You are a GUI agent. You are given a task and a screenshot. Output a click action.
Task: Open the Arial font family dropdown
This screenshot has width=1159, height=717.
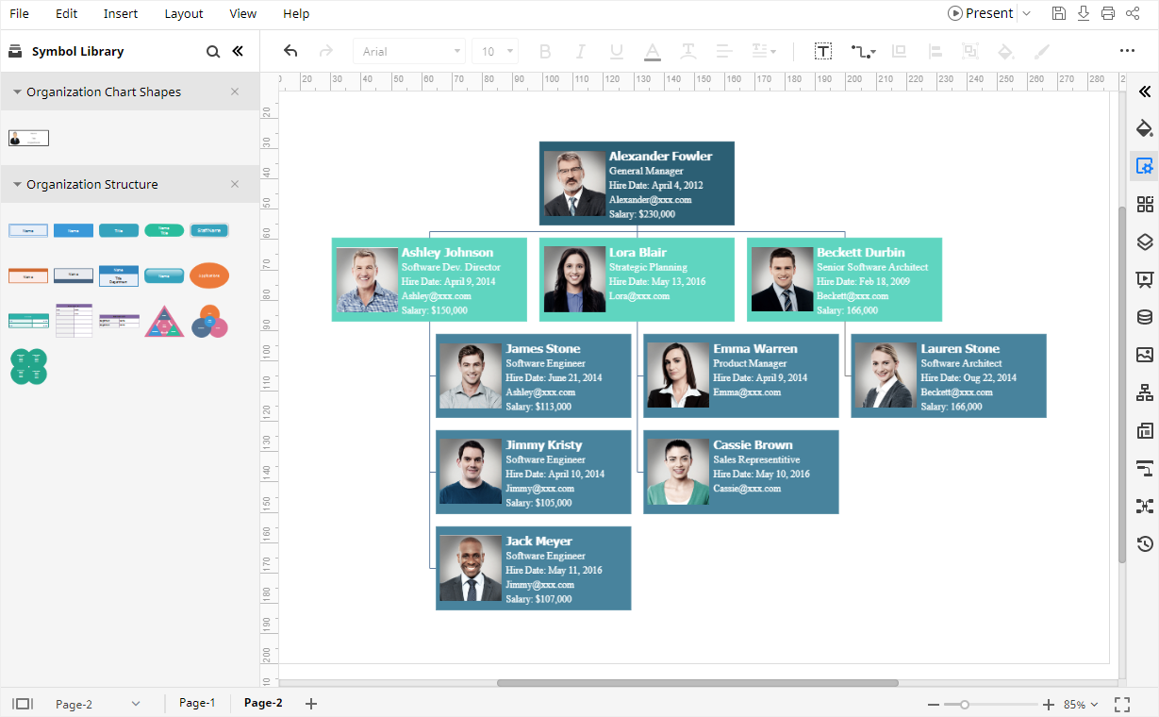click(x=408, y=51)
